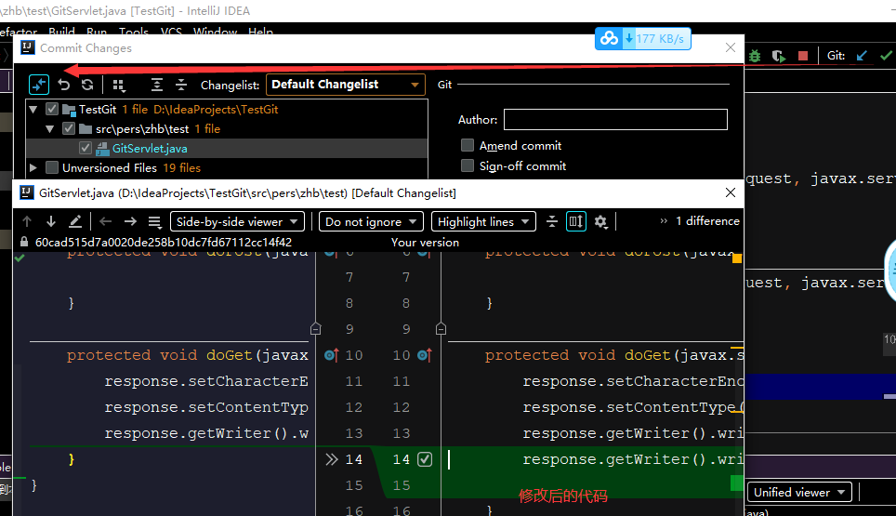Viewport: 896px width, 516px height.
Task: Click the Expand All icon in changes toolbar
Action: [x=156, y=86]
